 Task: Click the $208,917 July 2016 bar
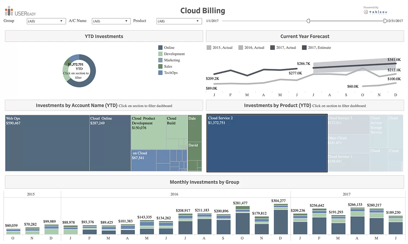(x=186, y=224)
